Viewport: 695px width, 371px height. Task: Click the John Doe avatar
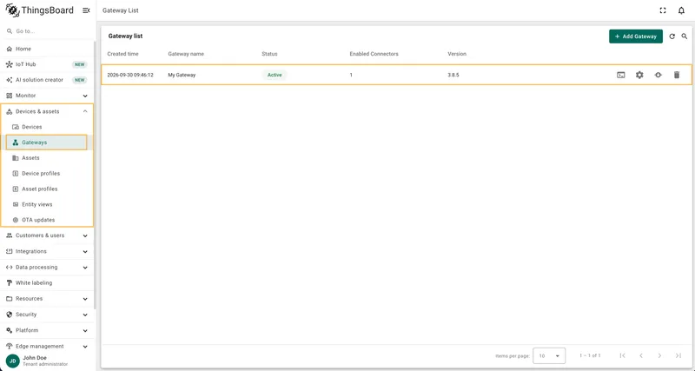click(13, 361)
